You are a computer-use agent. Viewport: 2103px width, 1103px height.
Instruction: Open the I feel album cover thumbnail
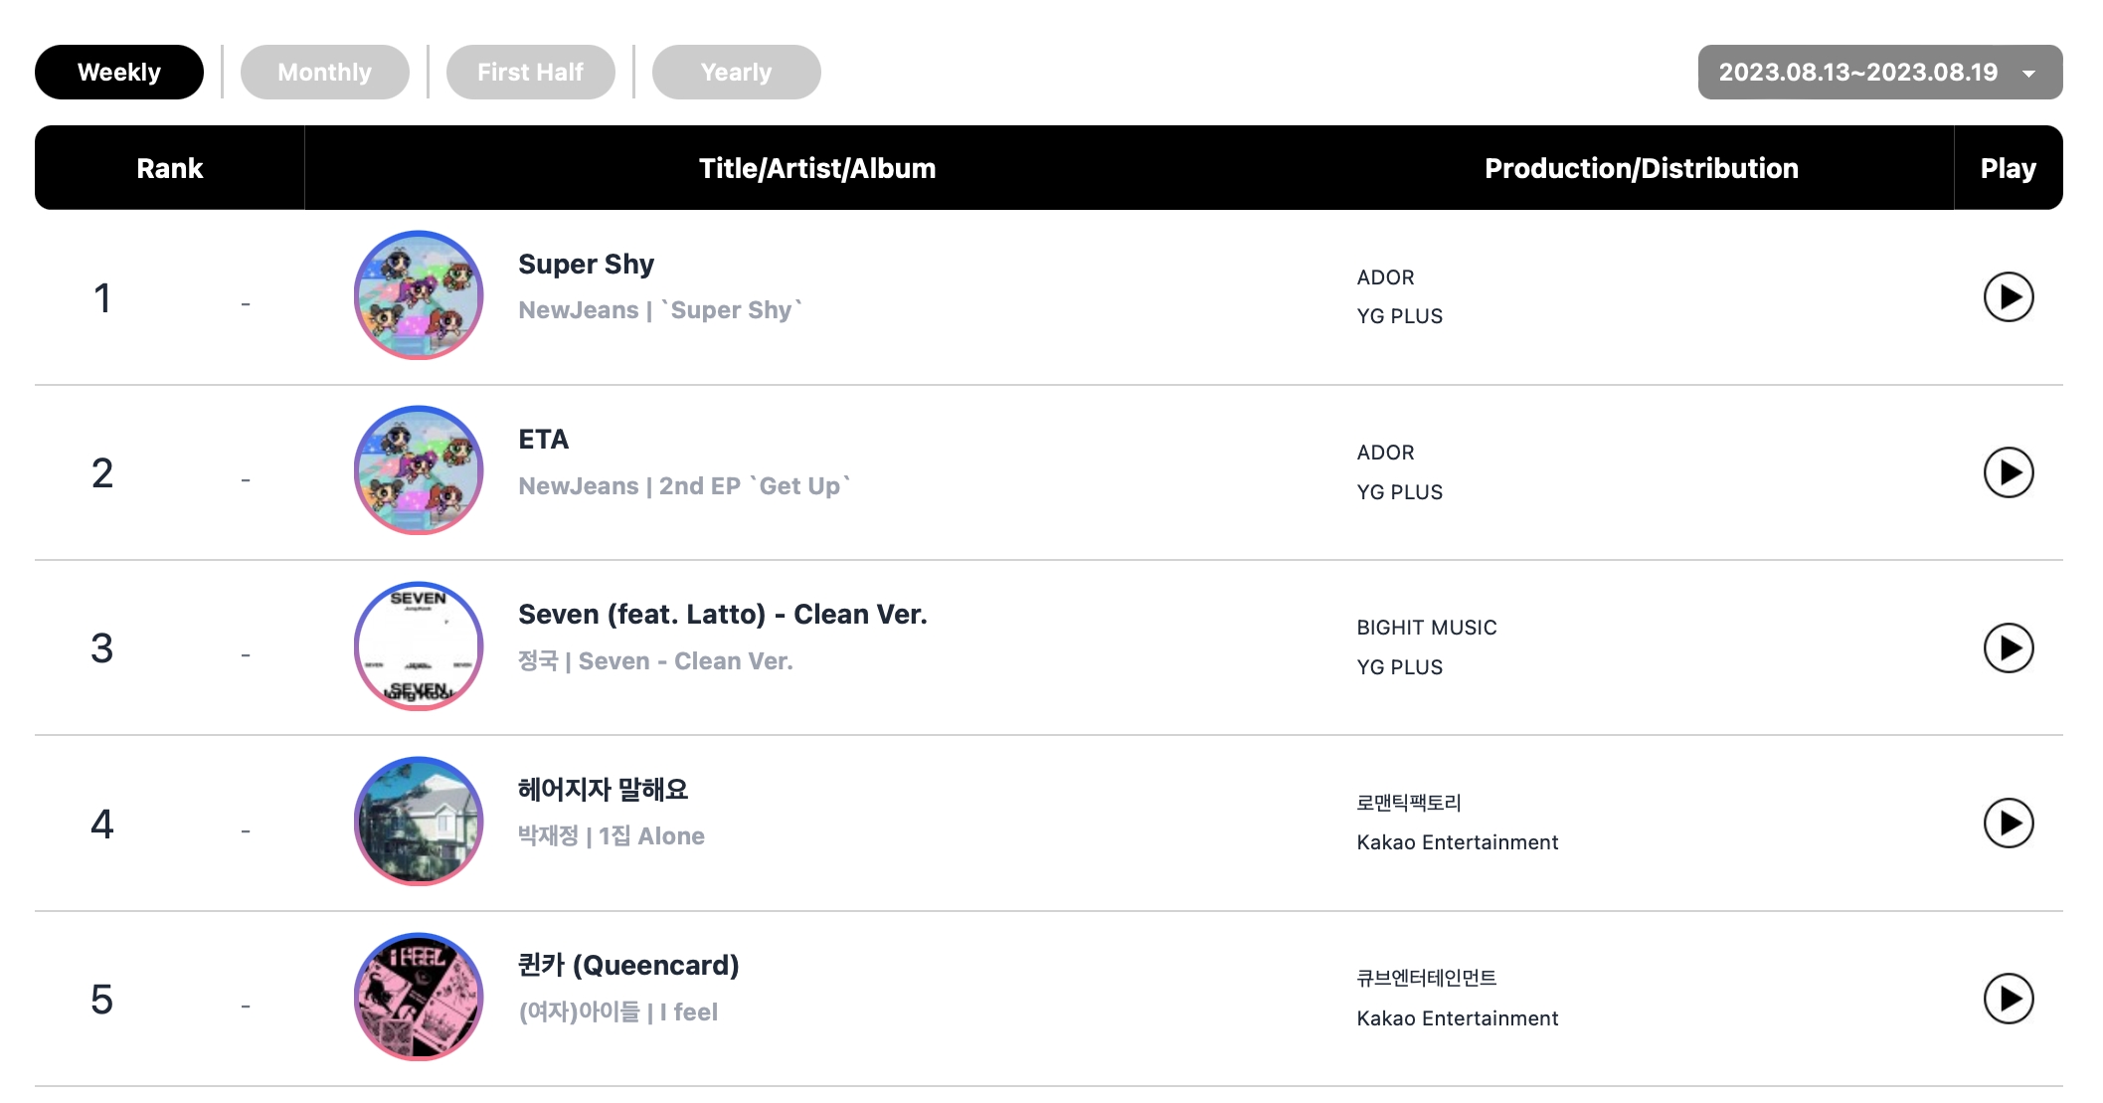tap(419, 997)
